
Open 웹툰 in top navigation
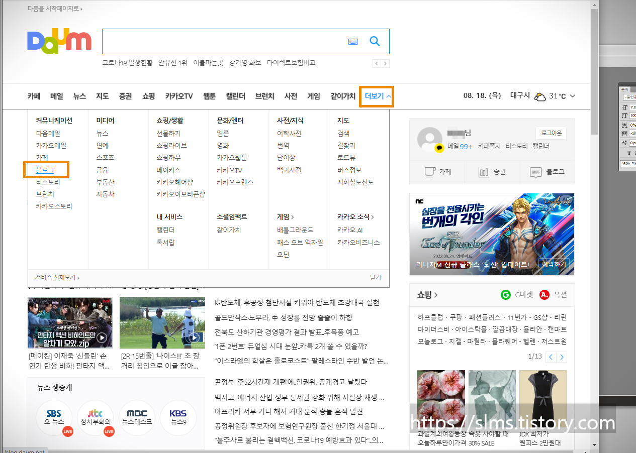[209, 96]
